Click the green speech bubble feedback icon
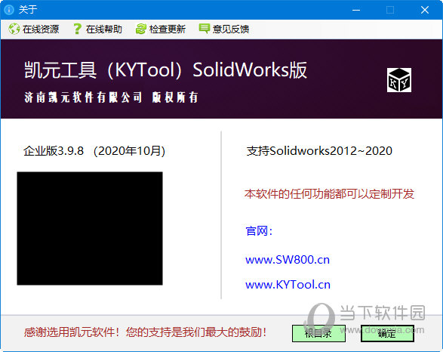This screenshot has width=443, height=352. tap(205, 29)
